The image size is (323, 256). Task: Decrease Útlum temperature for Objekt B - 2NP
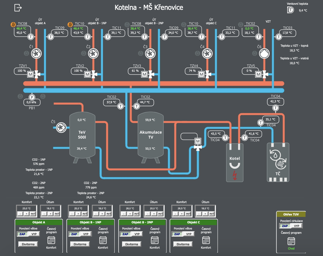point(147,214)
